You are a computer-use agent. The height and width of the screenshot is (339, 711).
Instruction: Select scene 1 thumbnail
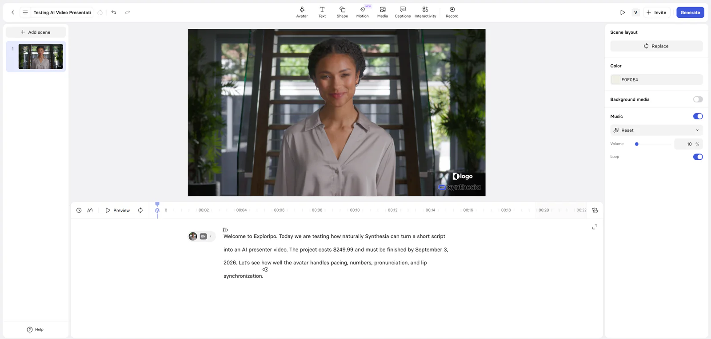click(40, 56)
